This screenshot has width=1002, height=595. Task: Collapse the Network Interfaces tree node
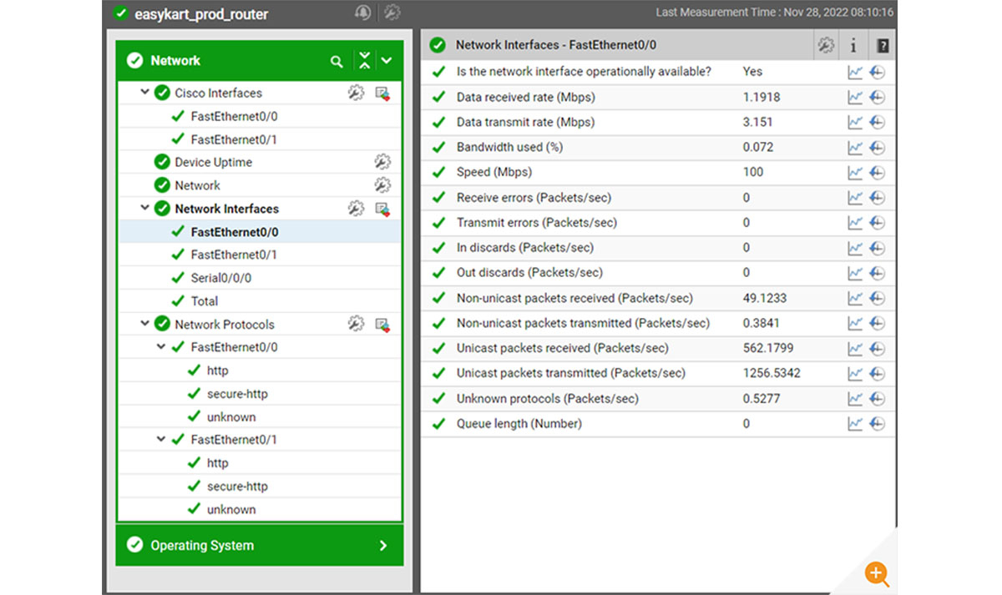pos(145,209)
